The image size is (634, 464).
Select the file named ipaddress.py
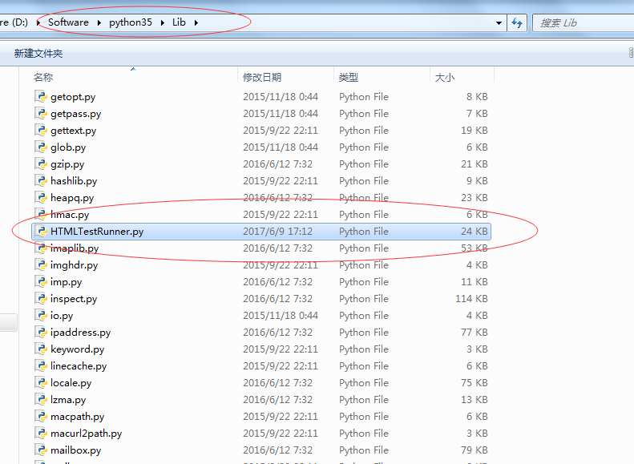point(80,333)
